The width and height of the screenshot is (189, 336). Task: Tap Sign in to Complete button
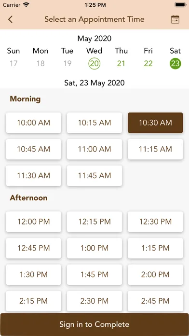94,324
